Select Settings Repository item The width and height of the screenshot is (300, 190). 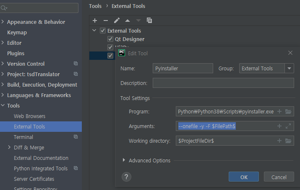[35, 188]
